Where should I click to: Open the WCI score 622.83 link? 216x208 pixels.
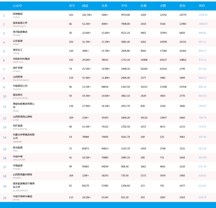203,186
